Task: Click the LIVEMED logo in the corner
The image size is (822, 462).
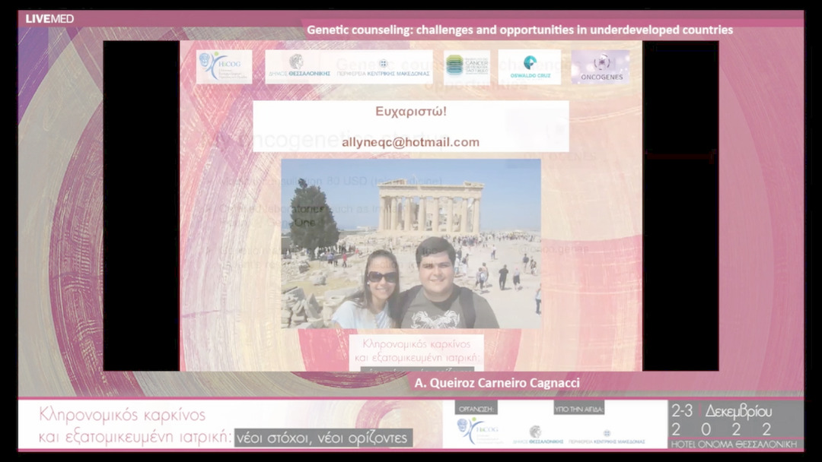Action: 49,18
